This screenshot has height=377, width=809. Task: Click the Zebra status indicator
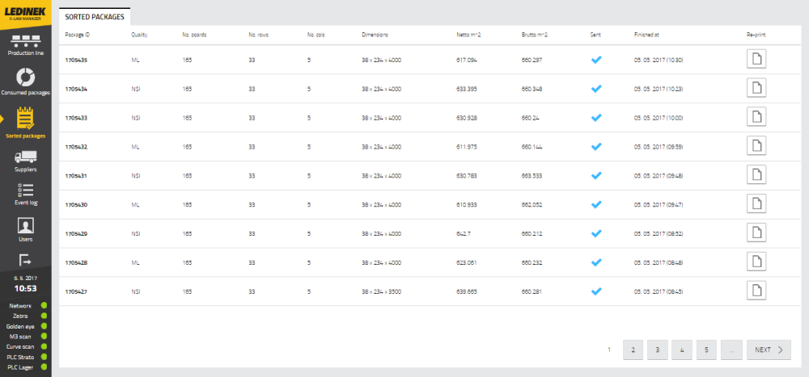44,316
